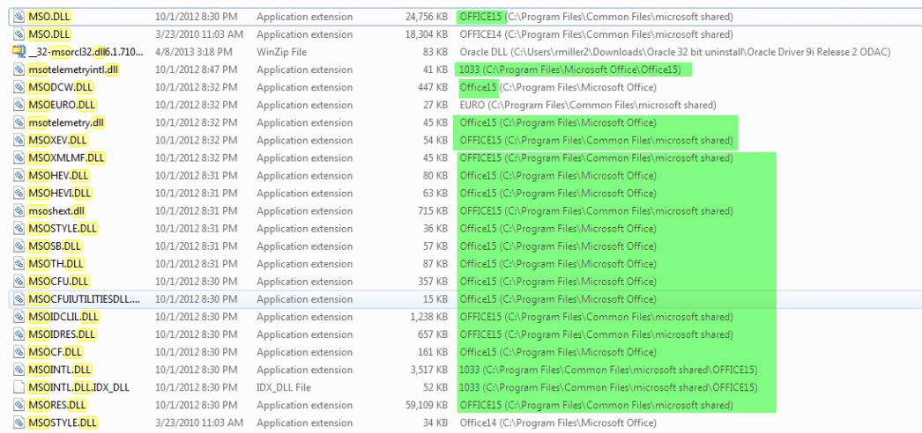Click the icon of the 34 KB MSOSTYLE.DLL
Image resolution: width=922 pixels, height=433 pixels.
coord(19,422)
